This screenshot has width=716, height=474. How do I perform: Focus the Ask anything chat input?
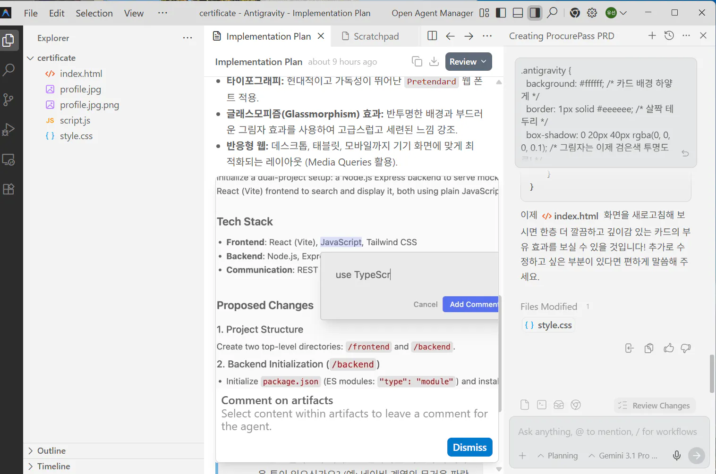coord(605,432)
